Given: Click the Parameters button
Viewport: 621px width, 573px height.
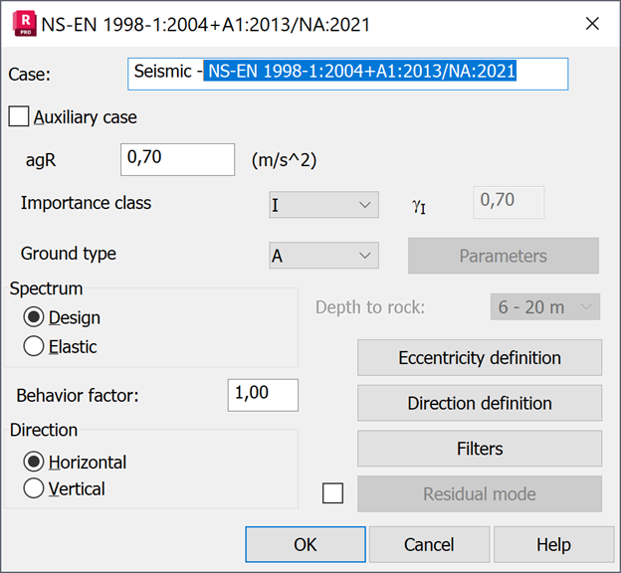Looking at the screenshot, I should [x=503, y=256].
